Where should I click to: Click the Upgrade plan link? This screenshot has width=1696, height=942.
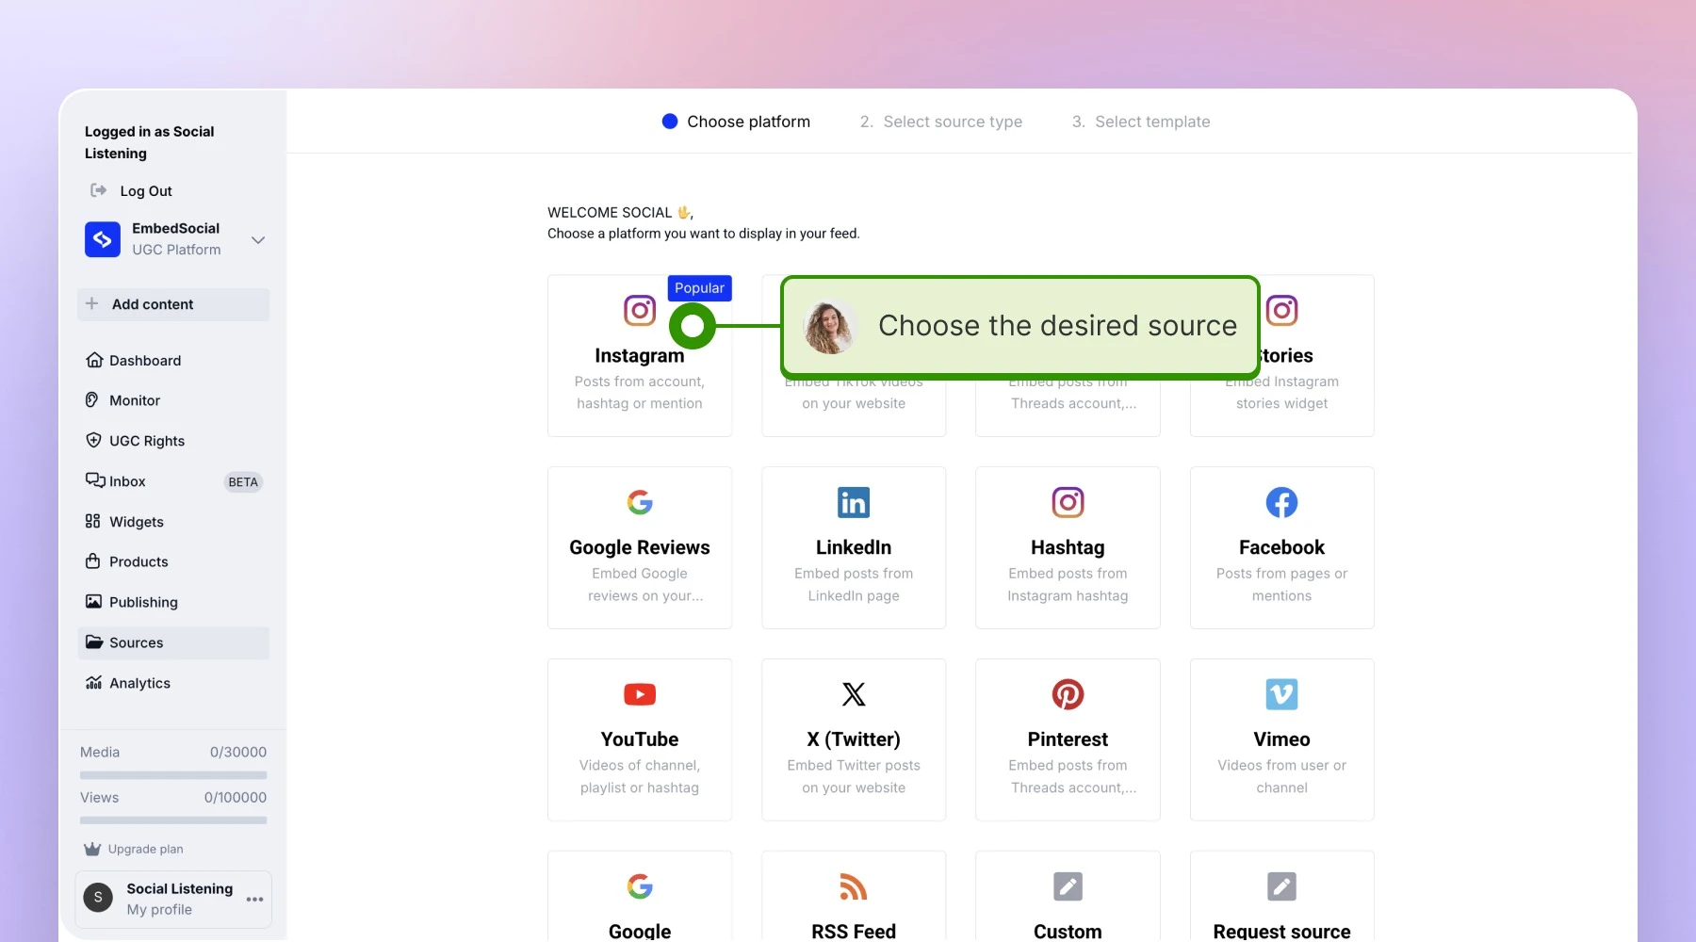[x=134, y=849]
